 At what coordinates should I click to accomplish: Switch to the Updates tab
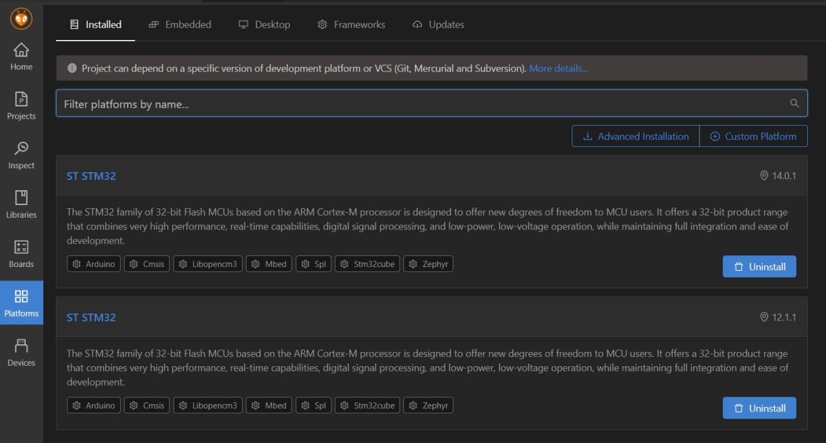click(438, 25)
